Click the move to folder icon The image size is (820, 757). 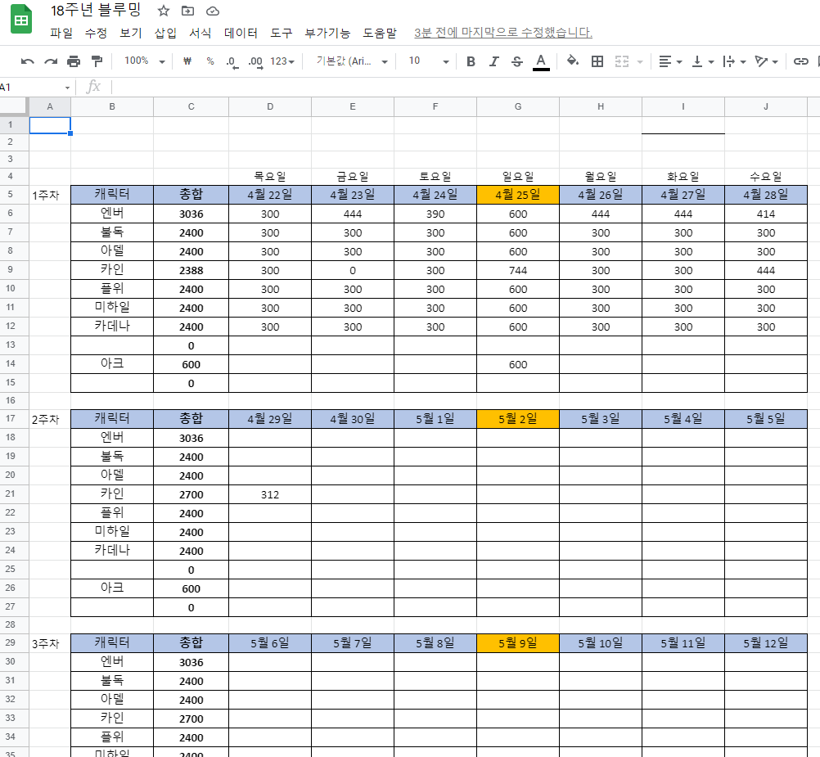(x=188, y=11)
